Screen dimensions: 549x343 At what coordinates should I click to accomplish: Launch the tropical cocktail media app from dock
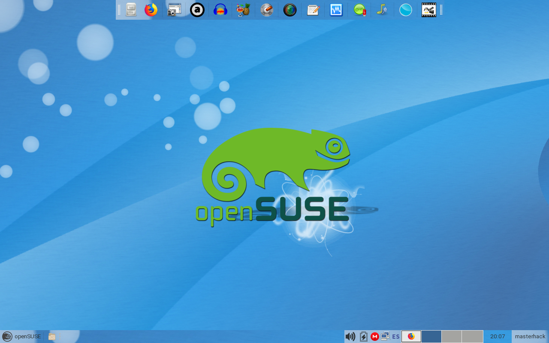(x=243, y=9)
